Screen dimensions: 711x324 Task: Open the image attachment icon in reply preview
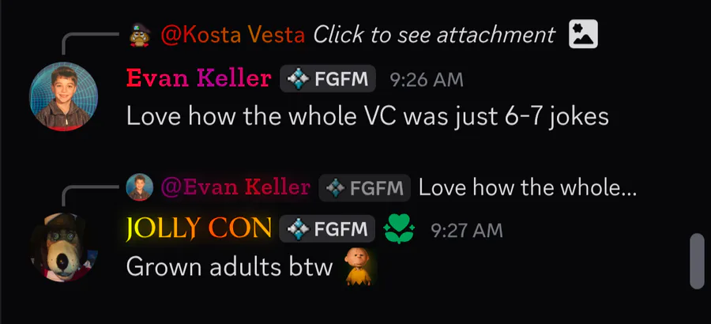pyautogui.click(x=583, y=34)
